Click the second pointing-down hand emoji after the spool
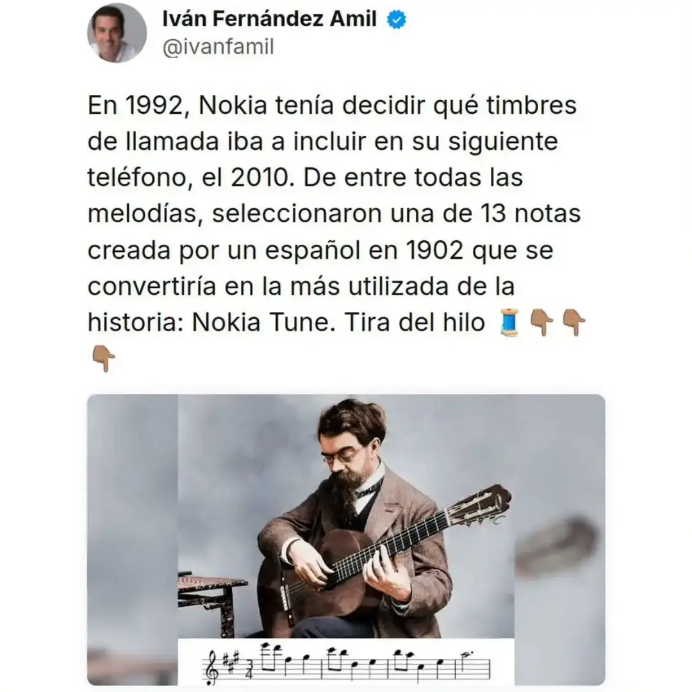 point(574,322)
